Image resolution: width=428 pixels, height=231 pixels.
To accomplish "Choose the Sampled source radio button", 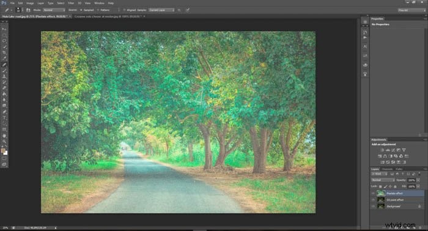I will tap(81, 10).
